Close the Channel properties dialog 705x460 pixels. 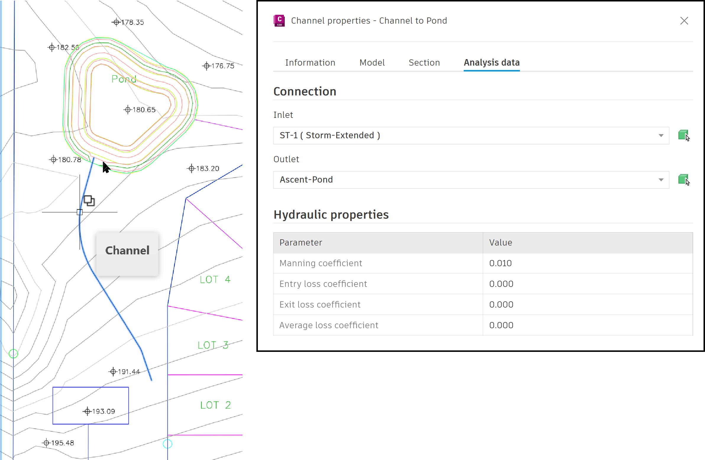click(x=684, y=21)
